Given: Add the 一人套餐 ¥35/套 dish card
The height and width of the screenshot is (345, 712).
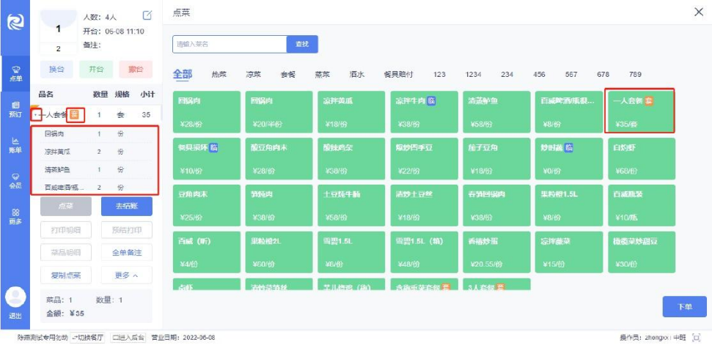Looking at the screenshot, I should click(640, 111).
